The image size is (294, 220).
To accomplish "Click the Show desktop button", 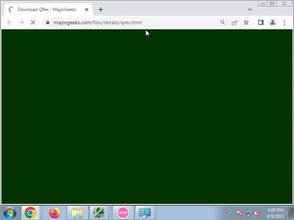I will pyautogui.click(x=291, y=213).
